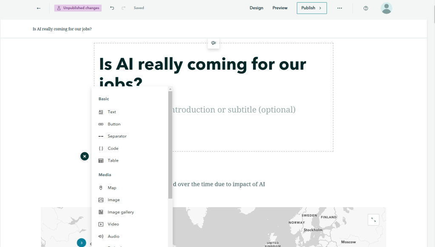Expand the map to full screen
Viewport: 435px width, 247px height.
point(373,219)
